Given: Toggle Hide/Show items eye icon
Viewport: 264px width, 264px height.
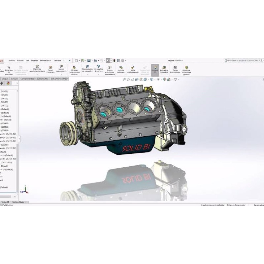Looking at the screenshot, I should click(158, 79).
